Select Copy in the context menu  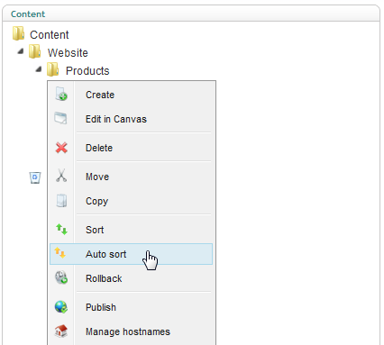(x=131, y=201)
